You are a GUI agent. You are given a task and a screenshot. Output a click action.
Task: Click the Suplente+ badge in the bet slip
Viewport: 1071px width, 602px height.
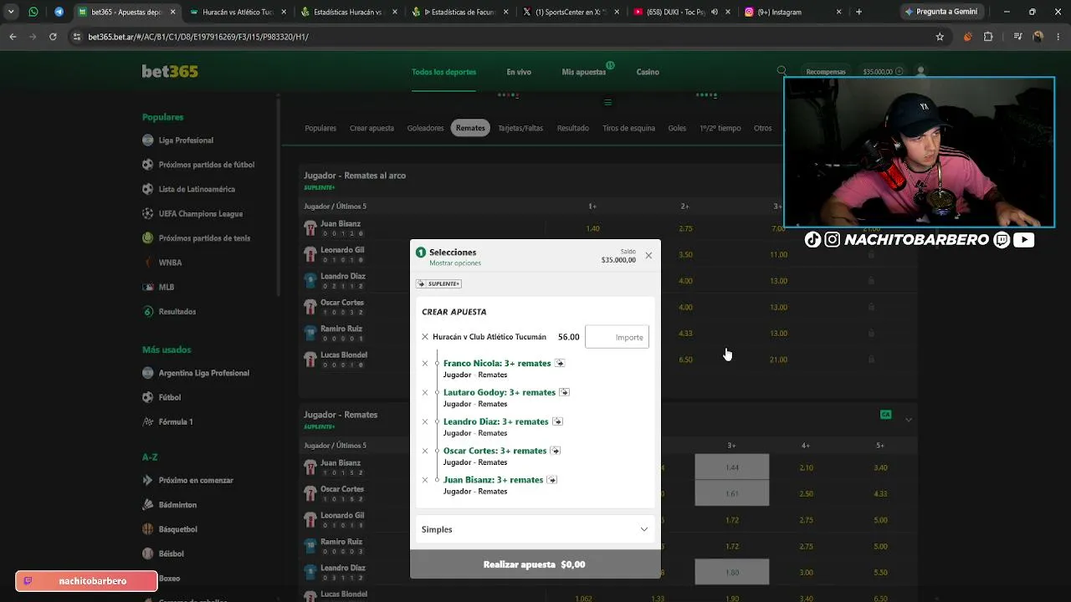pyautogui.click(x=438, y=283)
